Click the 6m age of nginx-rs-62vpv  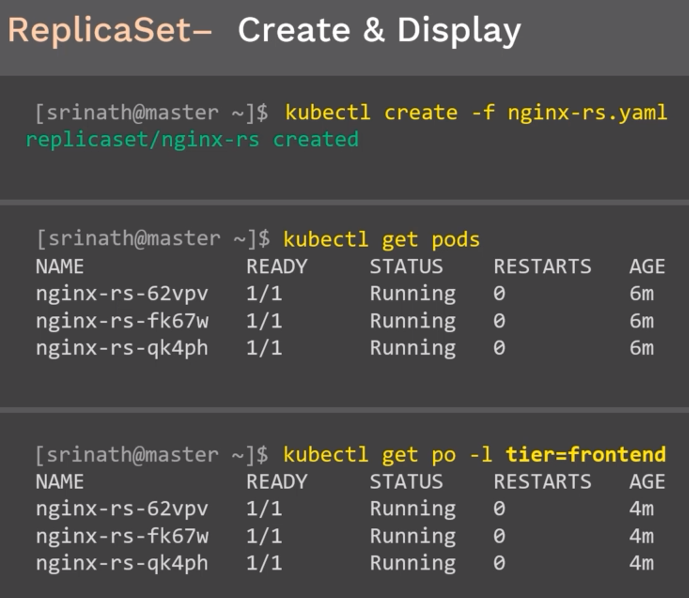click(642, 294)
